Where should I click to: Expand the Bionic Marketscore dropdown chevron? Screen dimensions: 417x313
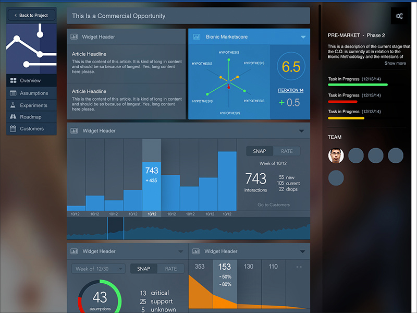click(303, 37)
